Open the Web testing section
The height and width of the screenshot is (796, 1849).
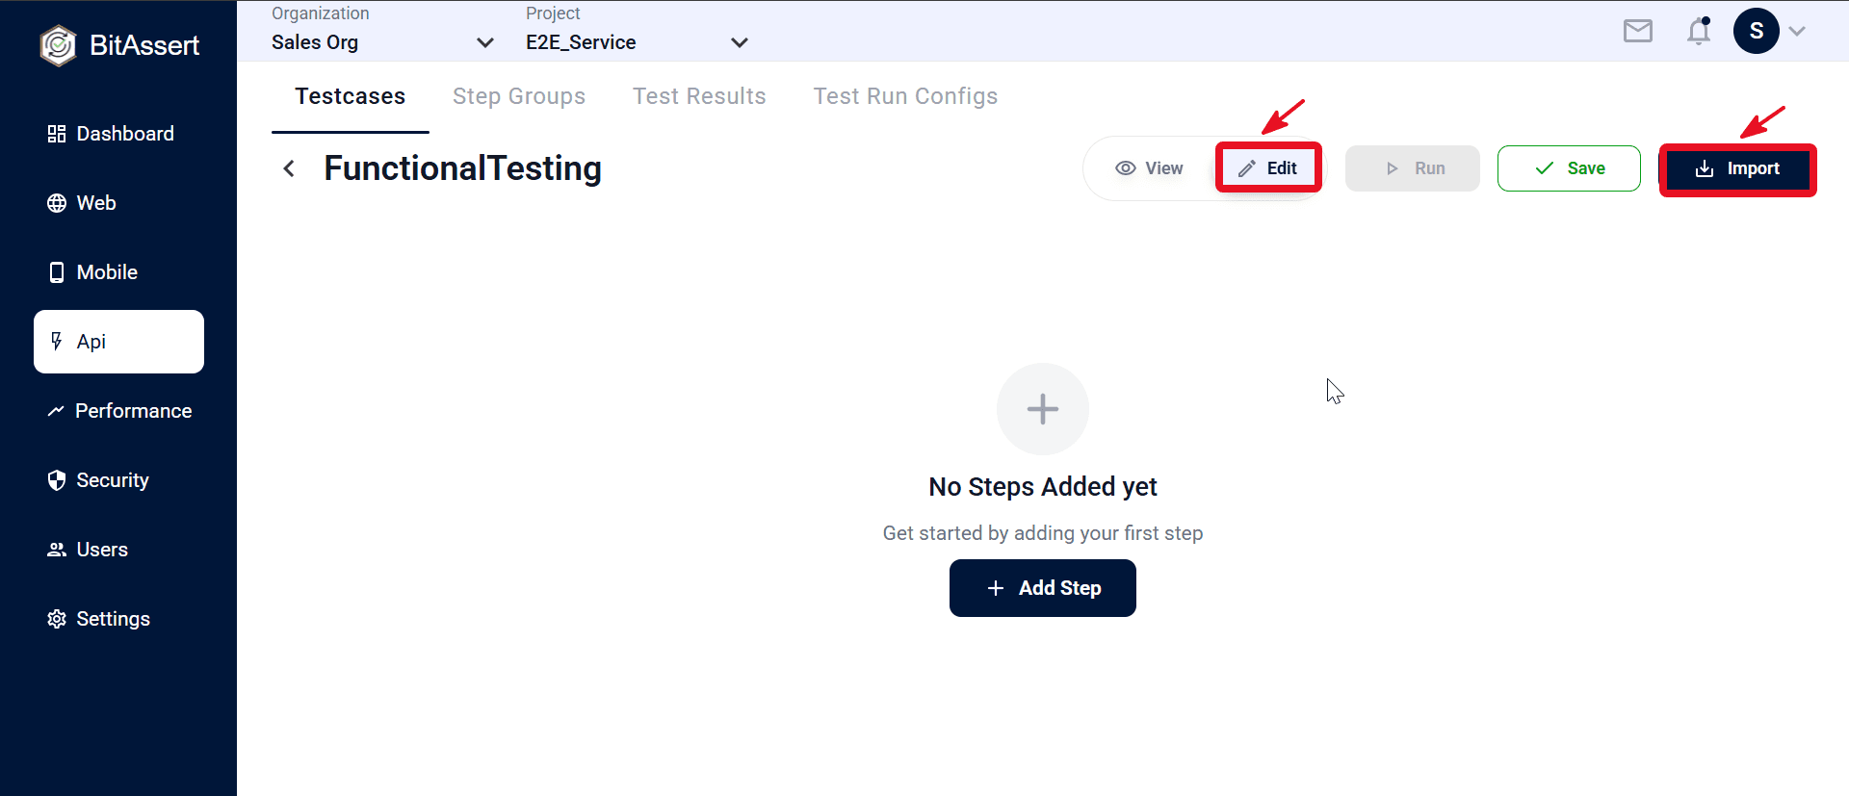pos(82,203)
